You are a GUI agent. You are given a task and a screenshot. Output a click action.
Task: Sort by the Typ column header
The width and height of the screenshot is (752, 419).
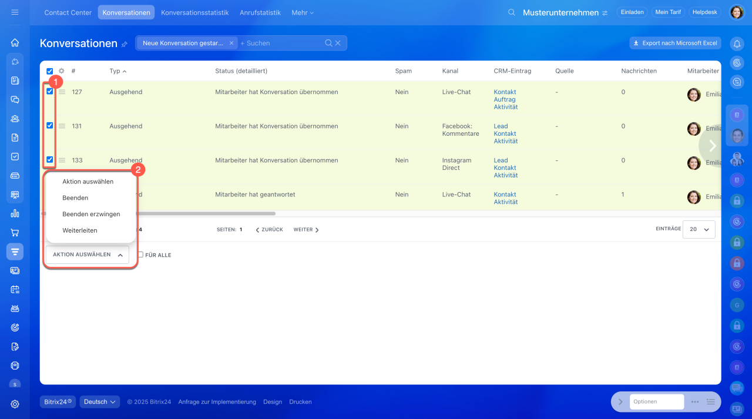point(117,71)
